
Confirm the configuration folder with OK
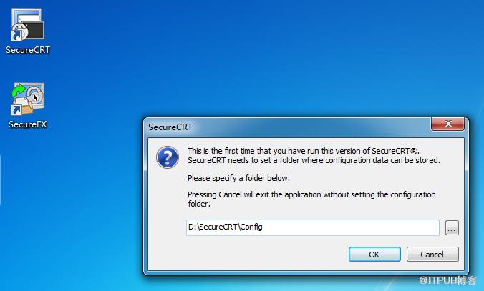[374, 255]
